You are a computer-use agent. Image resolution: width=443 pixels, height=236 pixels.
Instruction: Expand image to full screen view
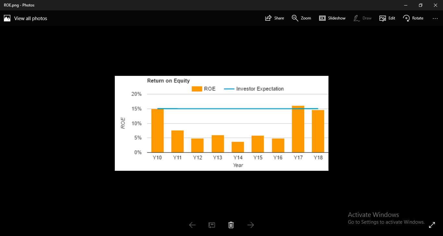click(432, 225)
